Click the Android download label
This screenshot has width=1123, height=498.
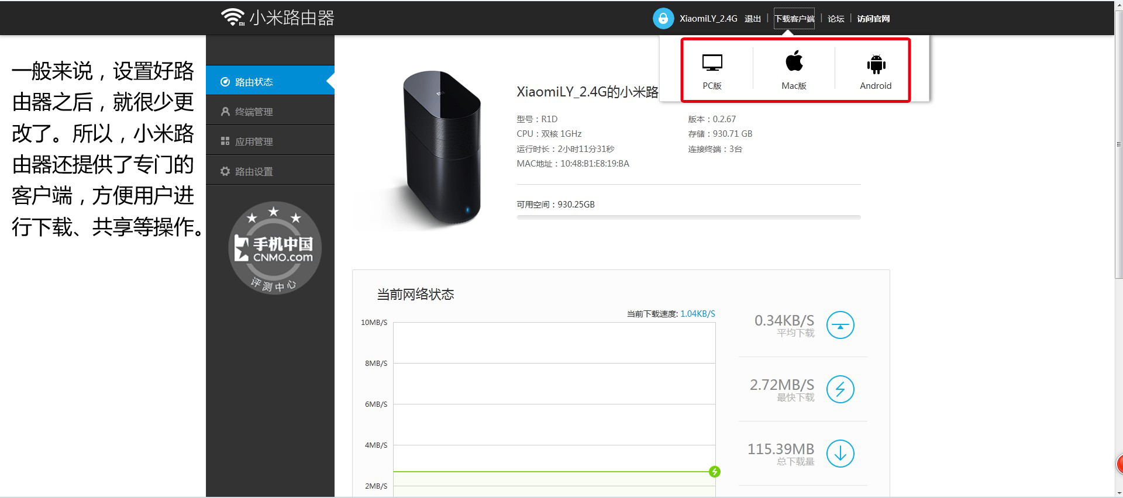[876, 86]
